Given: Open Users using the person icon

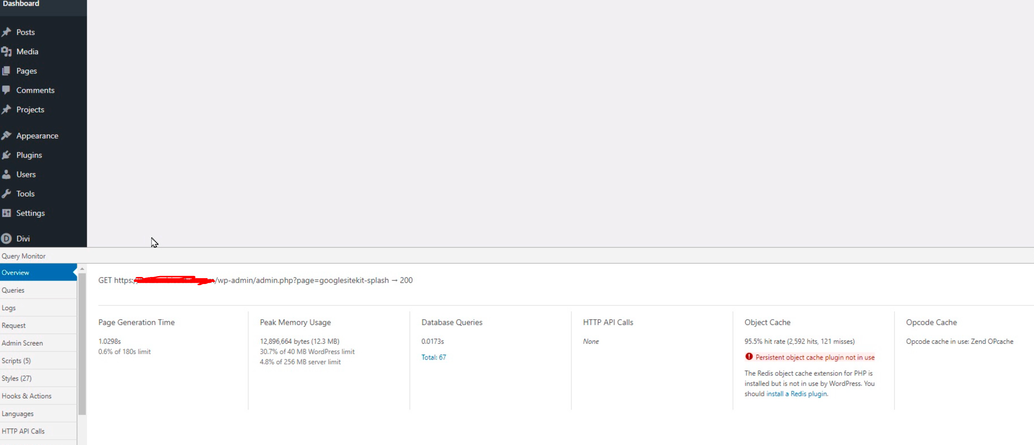Looking at the screenshot, I should (6, 174).
